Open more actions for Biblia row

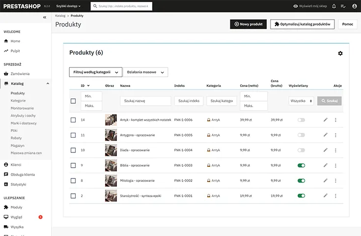(x=335, y=166)
